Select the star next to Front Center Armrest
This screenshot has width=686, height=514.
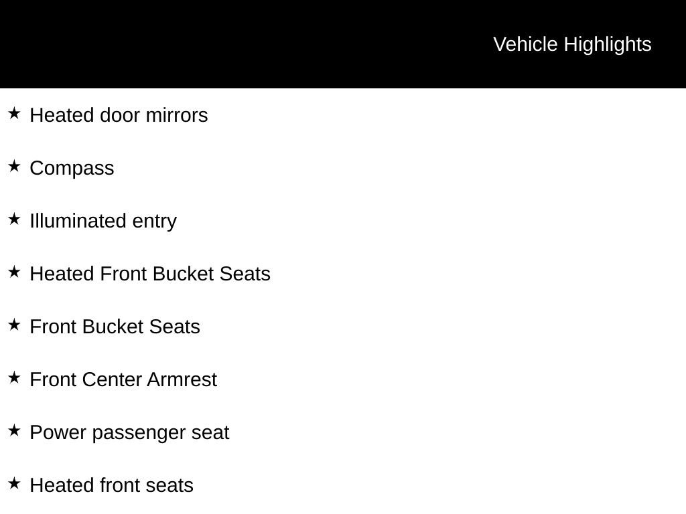click(x=14, y=377)
